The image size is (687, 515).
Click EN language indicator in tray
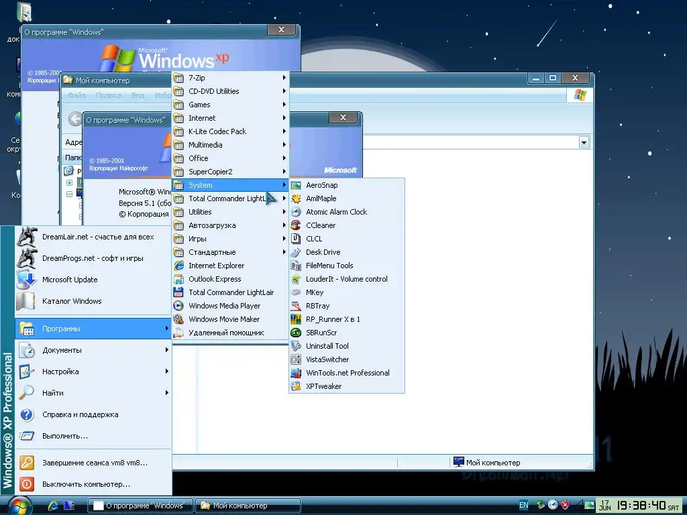523,506
